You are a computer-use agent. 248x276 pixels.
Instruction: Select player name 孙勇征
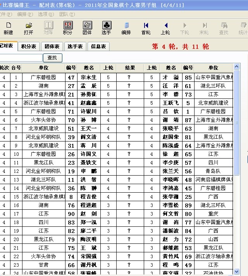tap(89, 95)
